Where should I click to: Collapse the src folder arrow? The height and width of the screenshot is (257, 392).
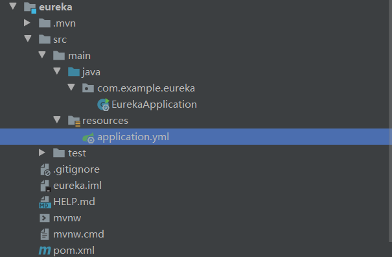[x=28, y=38]
